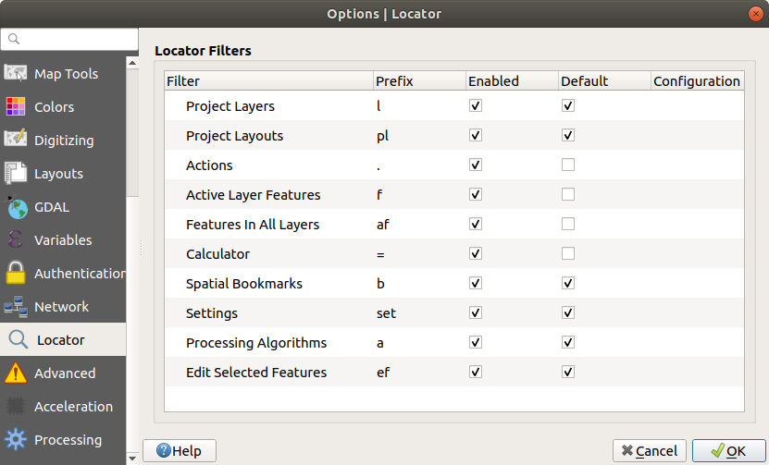Open the Processing gear icon
The image size is (769, 465).
pyautogui.click(x=16, y=440)
